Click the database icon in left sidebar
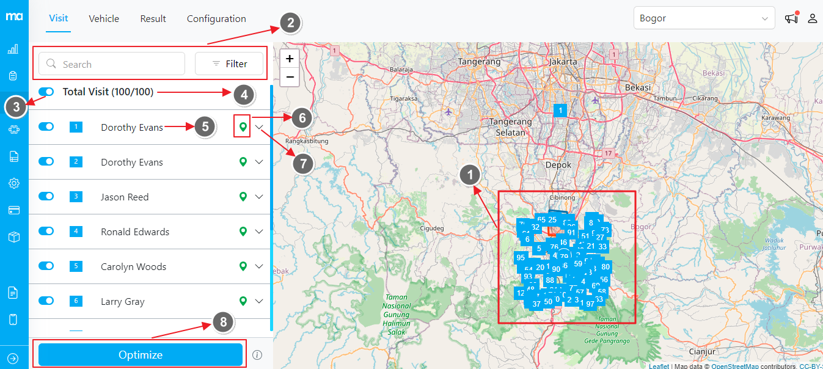Viewport: 823px width, 369px height. pos(13,76)
